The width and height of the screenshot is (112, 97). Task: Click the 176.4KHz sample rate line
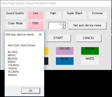coord(13,65)
